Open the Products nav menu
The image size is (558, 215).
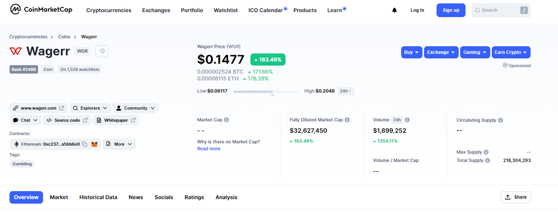pyautogui.click(x=305, y=10)
